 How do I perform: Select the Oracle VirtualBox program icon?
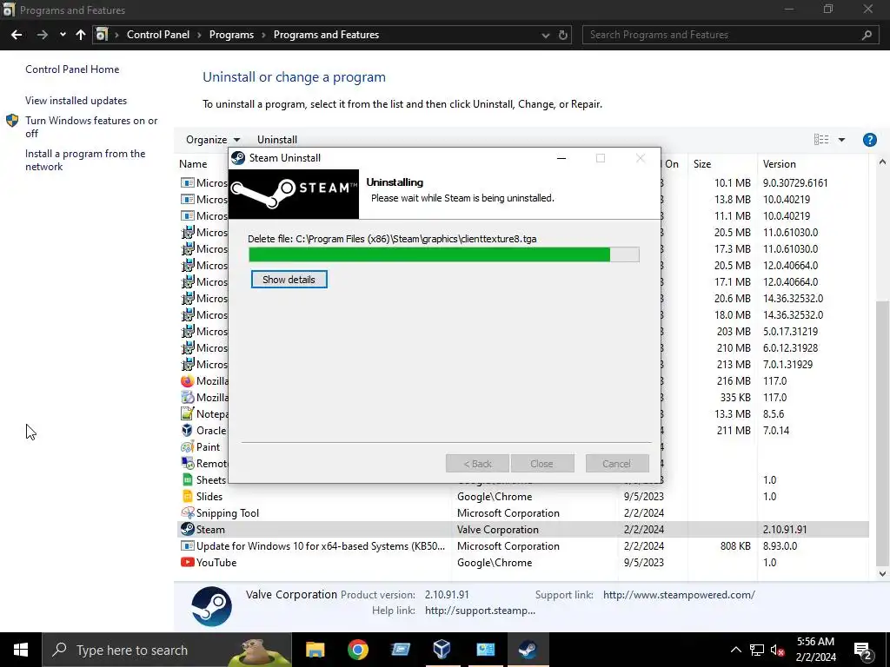click(x=188, y=431)
